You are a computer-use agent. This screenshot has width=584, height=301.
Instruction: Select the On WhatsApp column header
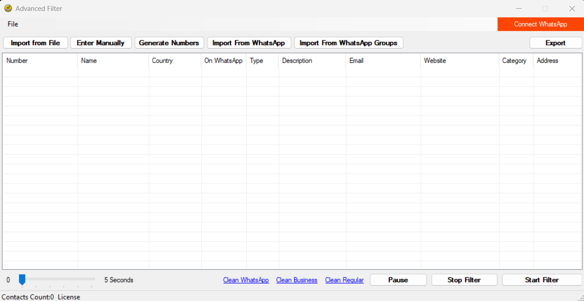click(223, 61)
